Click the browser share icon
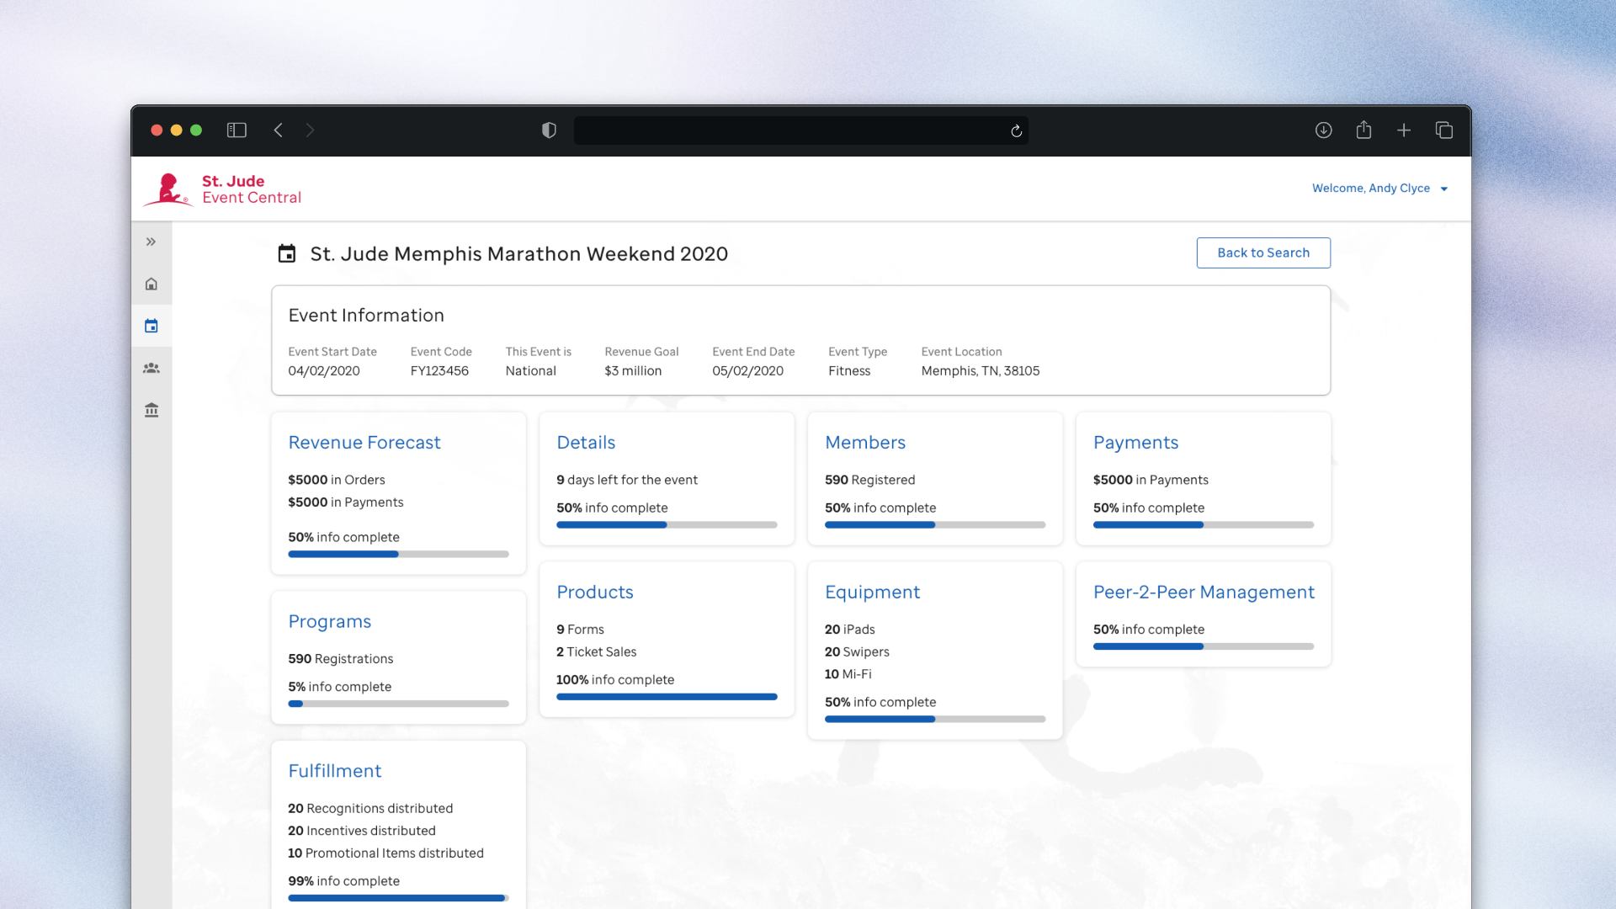Screen dimensions: 1616x909 (x=1363, y=130)
